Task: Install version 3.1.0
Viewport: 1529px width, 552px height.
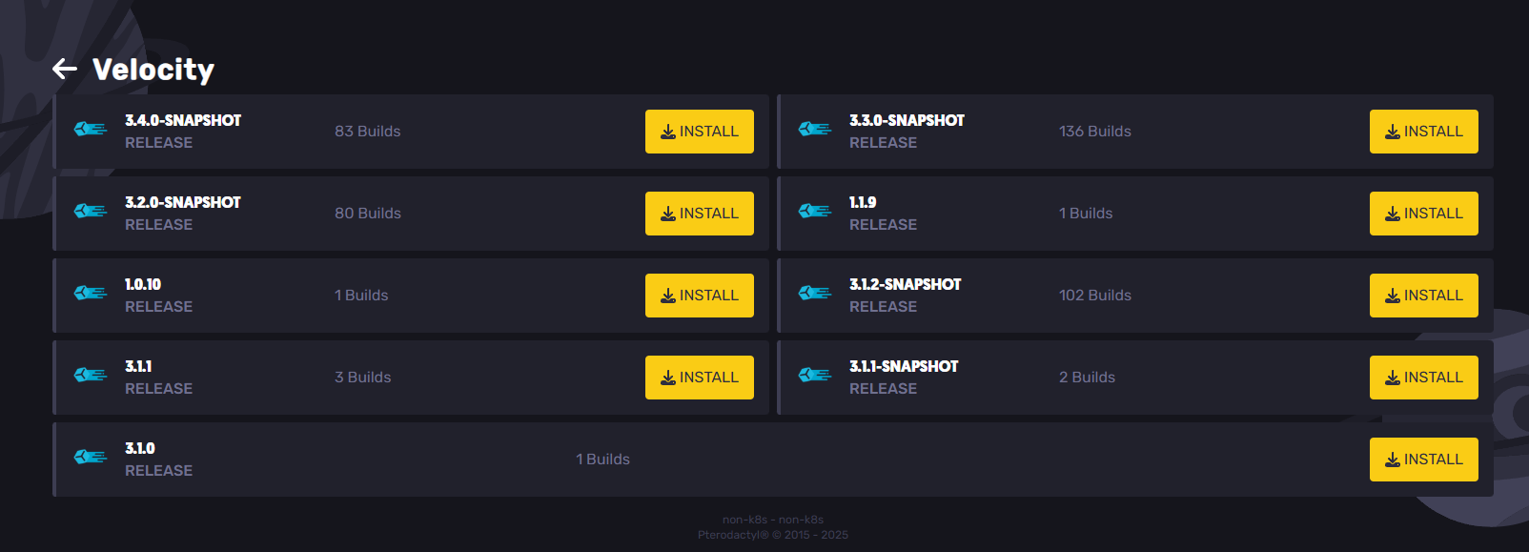Action: tap(1424, 460)
